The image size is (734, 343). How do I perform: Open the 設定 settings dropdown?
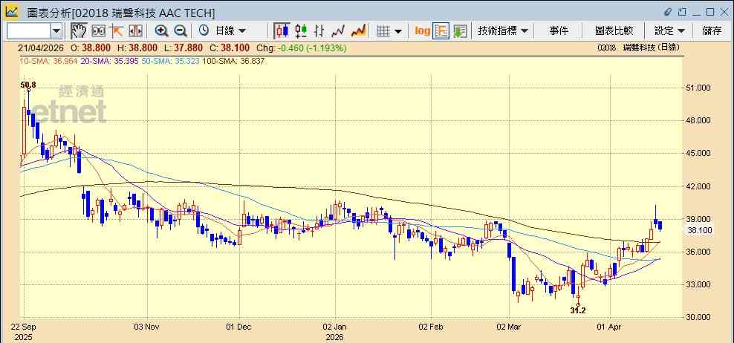click(669, 31)
